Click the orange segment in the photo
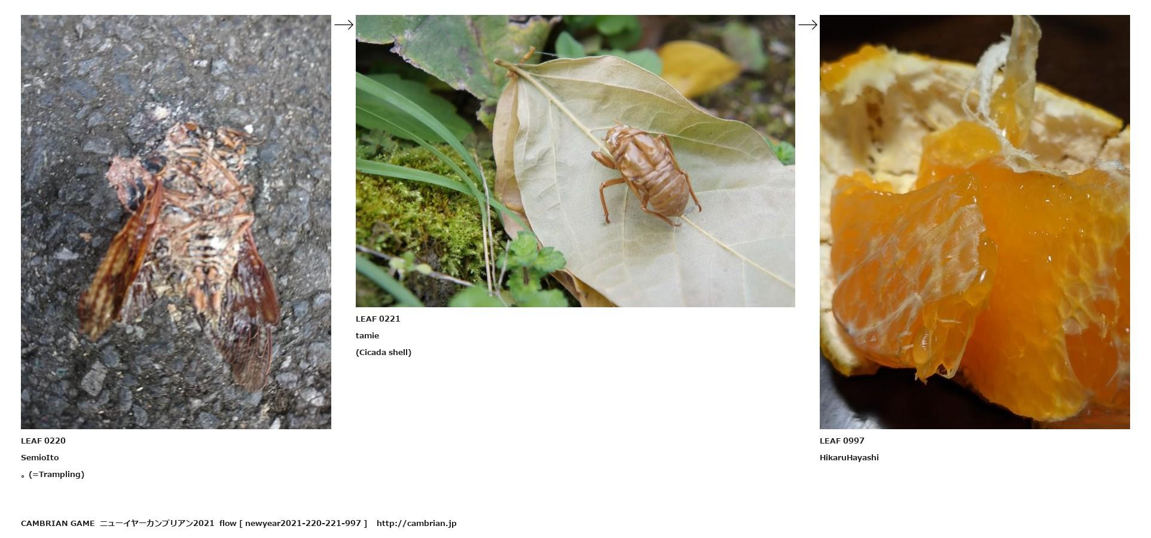Viewport: 1151px width, 538px height. (909, 275)
